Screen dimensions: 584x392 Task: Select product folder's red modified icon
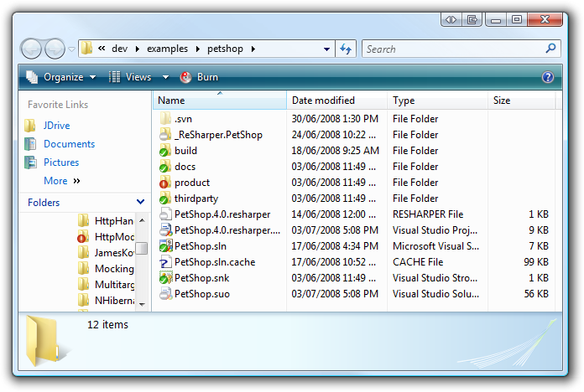pyautogui.click(x=163, y=184)
